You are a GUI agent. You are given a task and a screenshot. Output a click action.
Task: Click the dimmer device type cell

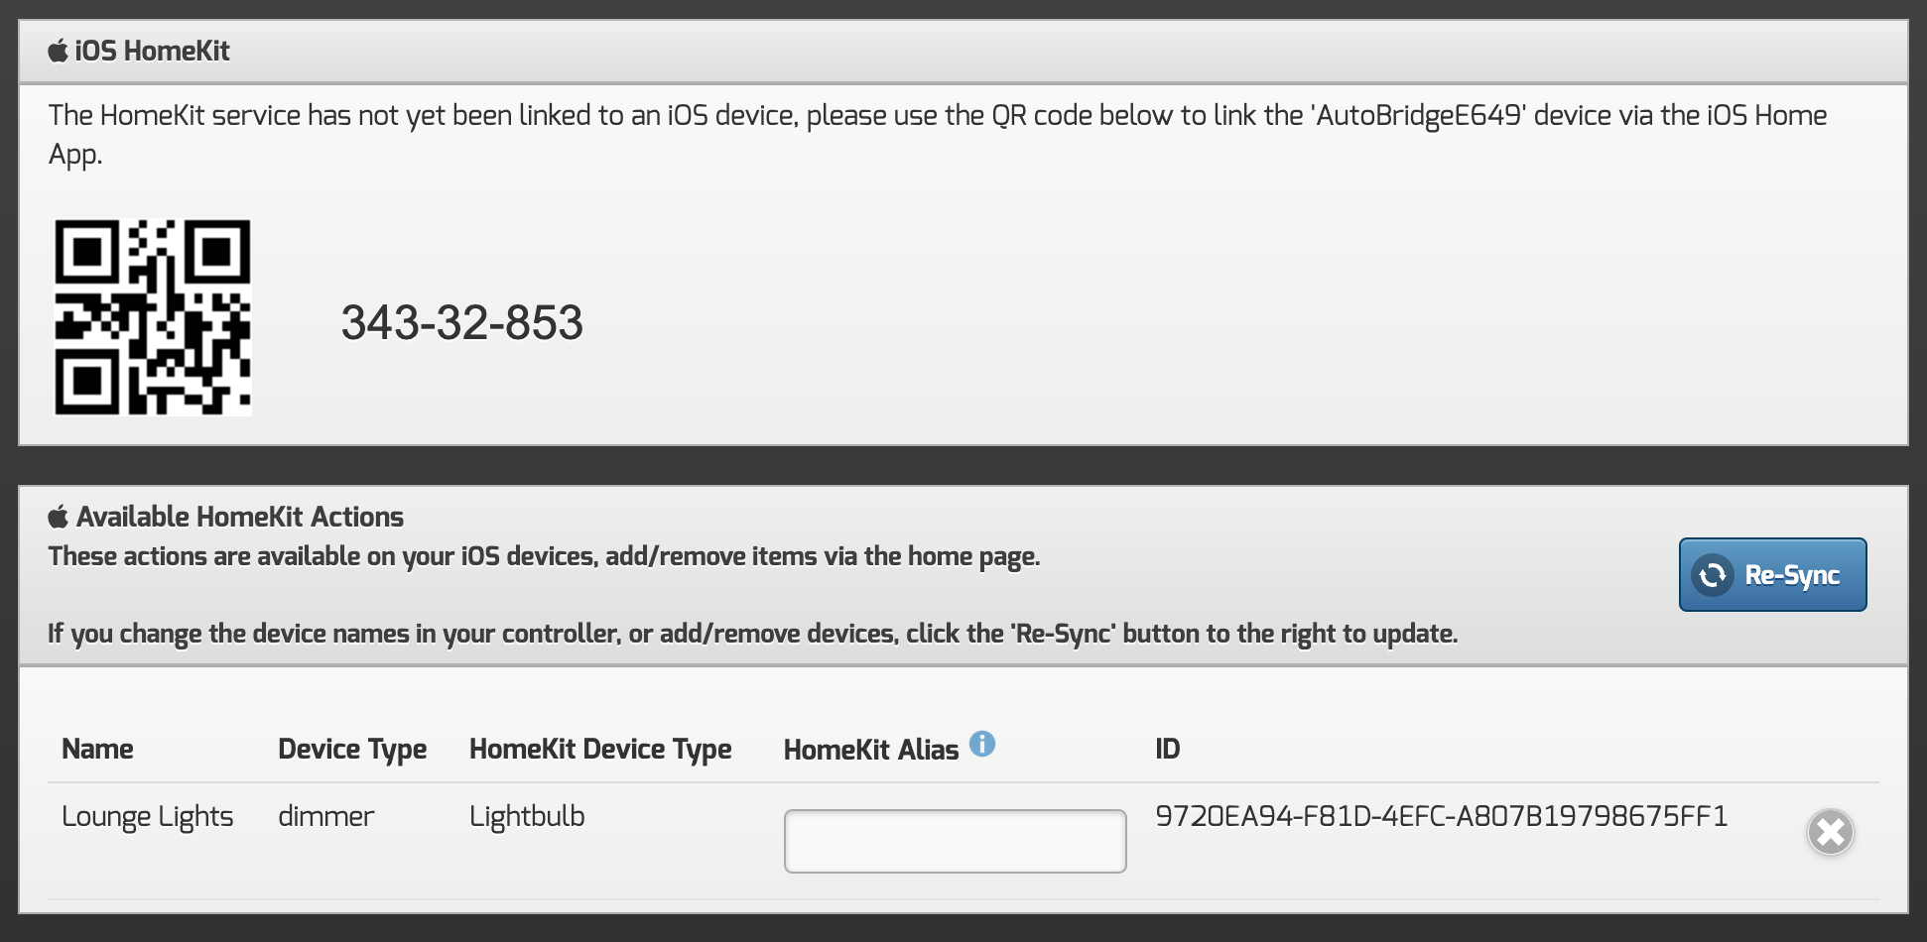click(325, 817)
